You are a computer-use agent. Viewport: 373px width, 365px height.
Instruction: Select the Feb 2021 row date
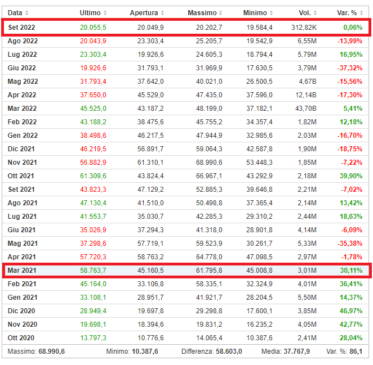pos(22,284)
